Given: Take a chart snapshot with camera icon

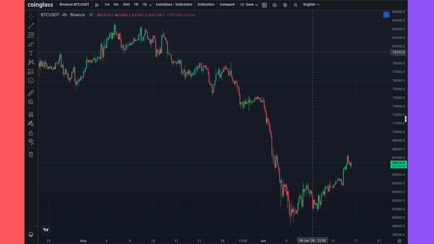Looking at the screenshot, I should [275, 5].
